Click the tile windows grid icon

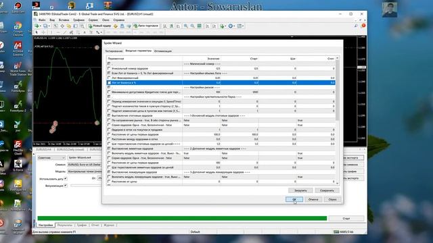click(x=200, y=26)
